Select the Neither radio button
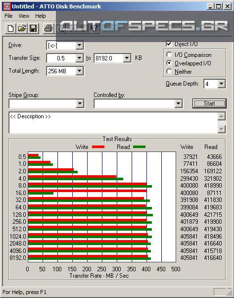 (x=169, y=71)
